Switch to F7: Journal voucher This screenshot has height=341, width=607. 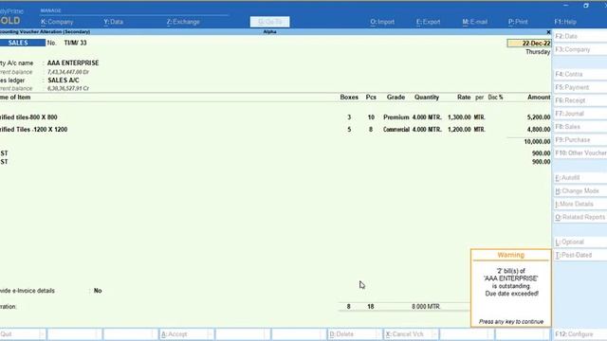[579, 114]
